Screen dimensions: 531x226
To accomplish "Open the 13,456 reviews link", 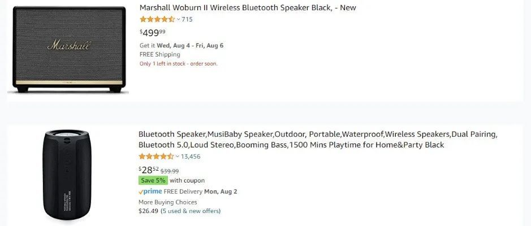I will (191, 157).
